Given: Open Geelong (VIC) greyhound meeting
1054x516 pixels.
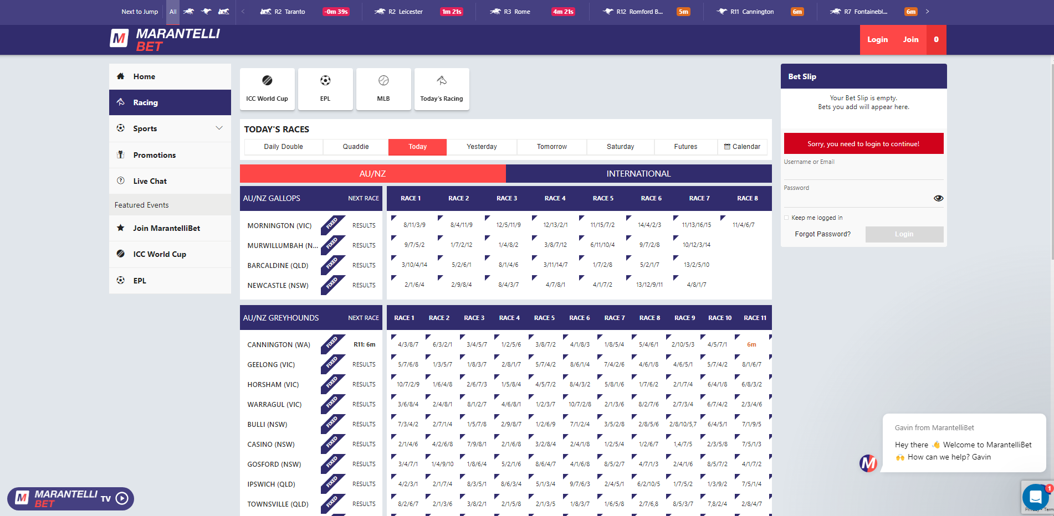Looking at the screenshot, I should click(271, 365).
